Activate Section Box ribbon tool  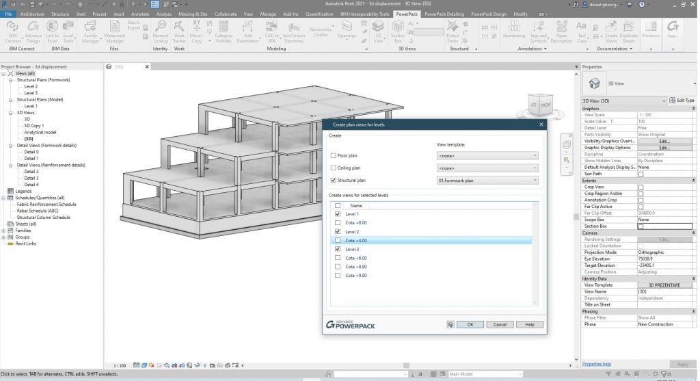(397, 31)
